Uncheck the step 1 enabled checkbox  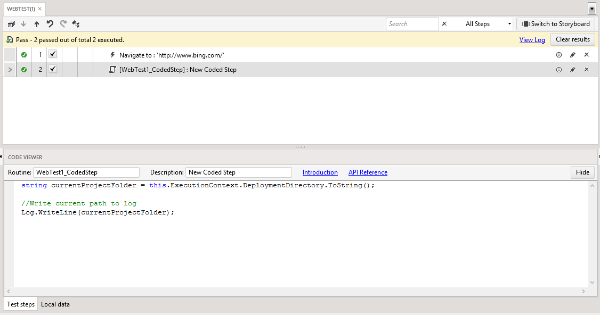coord(53,54)
